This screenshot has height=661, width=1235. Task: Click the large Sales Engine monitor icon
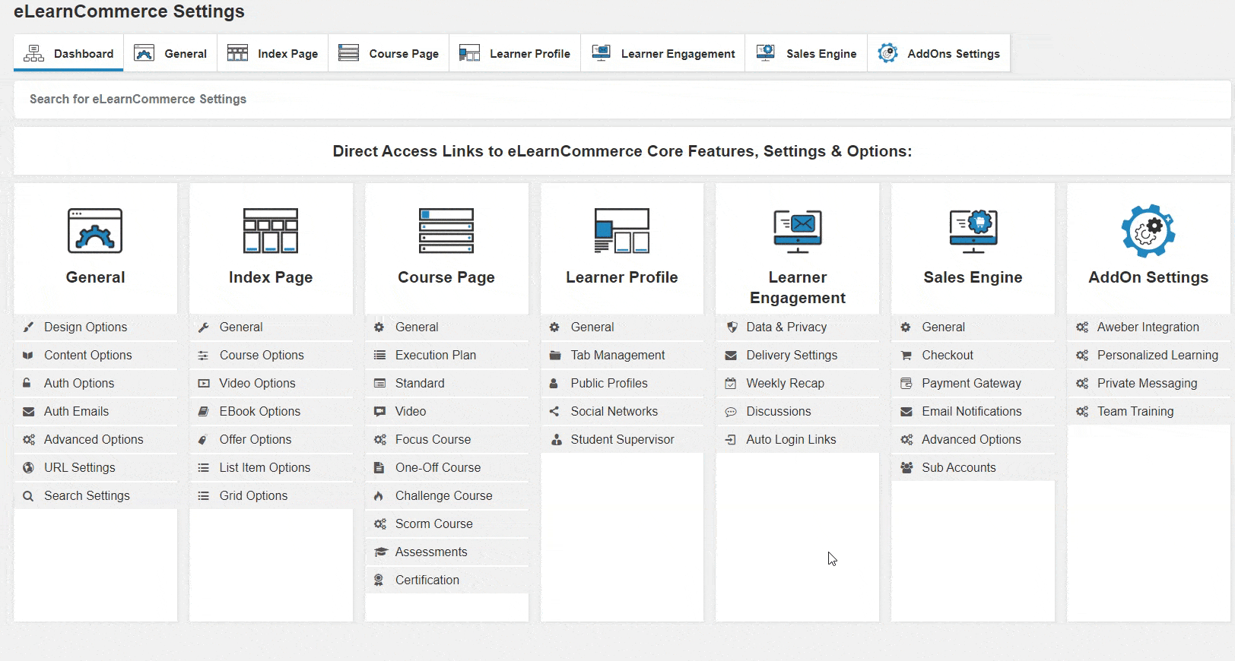[x=973, y=231]
